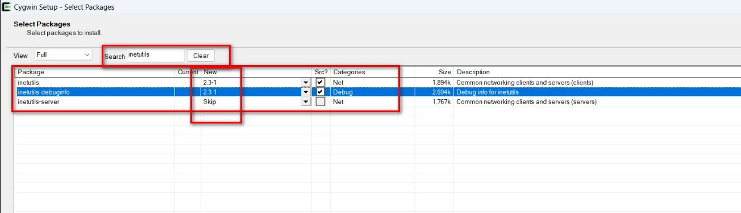Click the Search field containing inetutils

[x=155, y=55]
